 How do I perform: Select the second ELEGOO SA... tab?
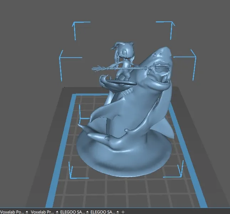point(103,212)
